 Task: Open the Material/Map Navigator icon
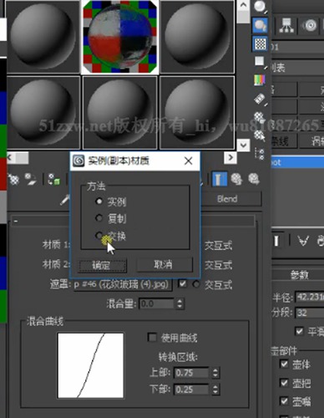point(260,154)
